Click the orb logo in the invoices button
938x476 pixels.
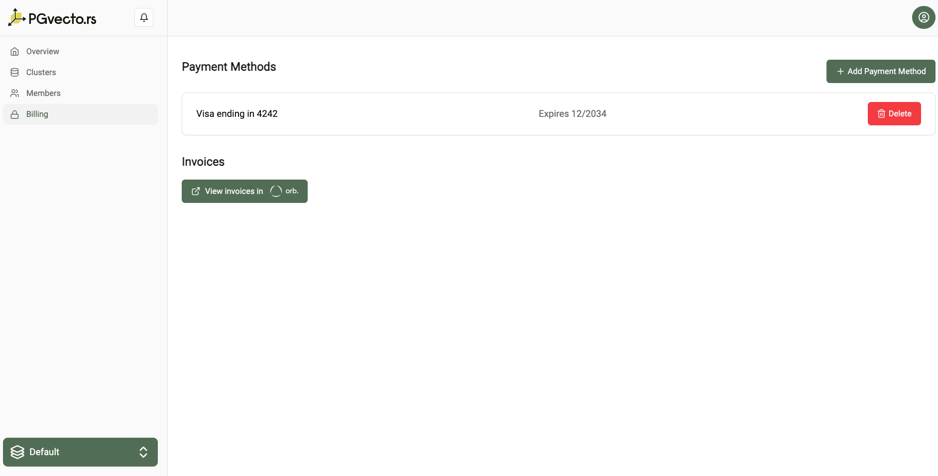(x=284, y=191)
